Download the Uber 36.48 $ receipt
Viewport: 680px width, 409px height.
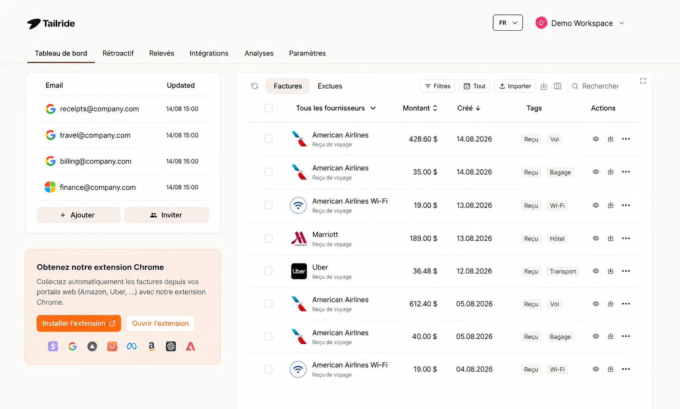[x=611, y=271]
